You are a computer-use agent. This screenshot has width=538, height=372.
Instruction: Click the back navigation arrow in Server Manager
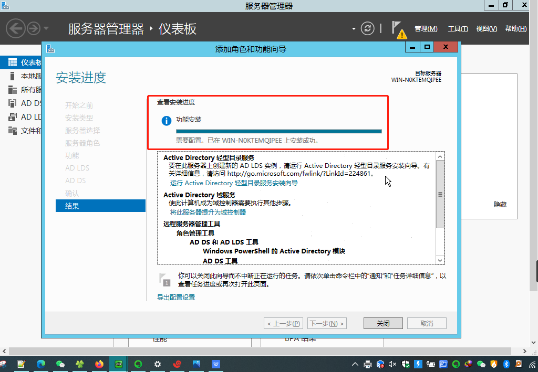[x=15, y=28]
